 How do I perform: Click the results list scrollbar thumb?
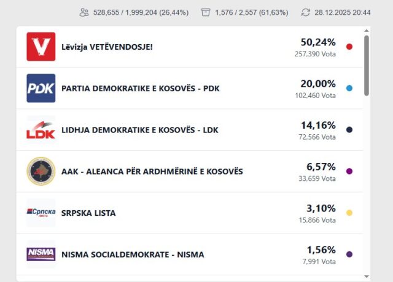tap(367, 64)
